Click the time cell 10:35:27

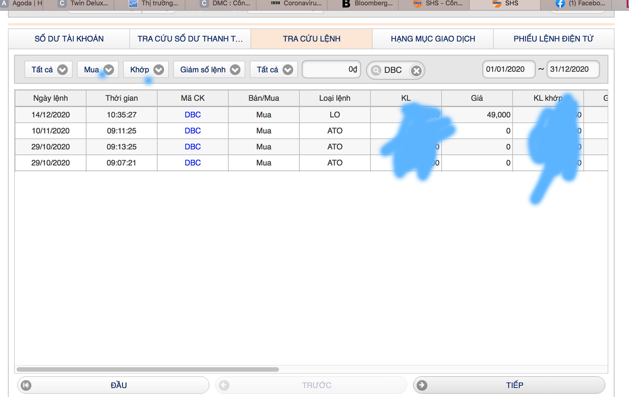[121, 115]
